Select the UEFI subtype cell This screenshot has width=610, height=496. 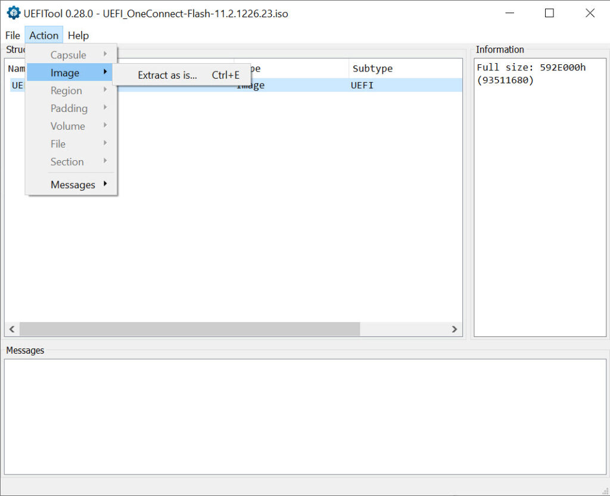(362, 86)
